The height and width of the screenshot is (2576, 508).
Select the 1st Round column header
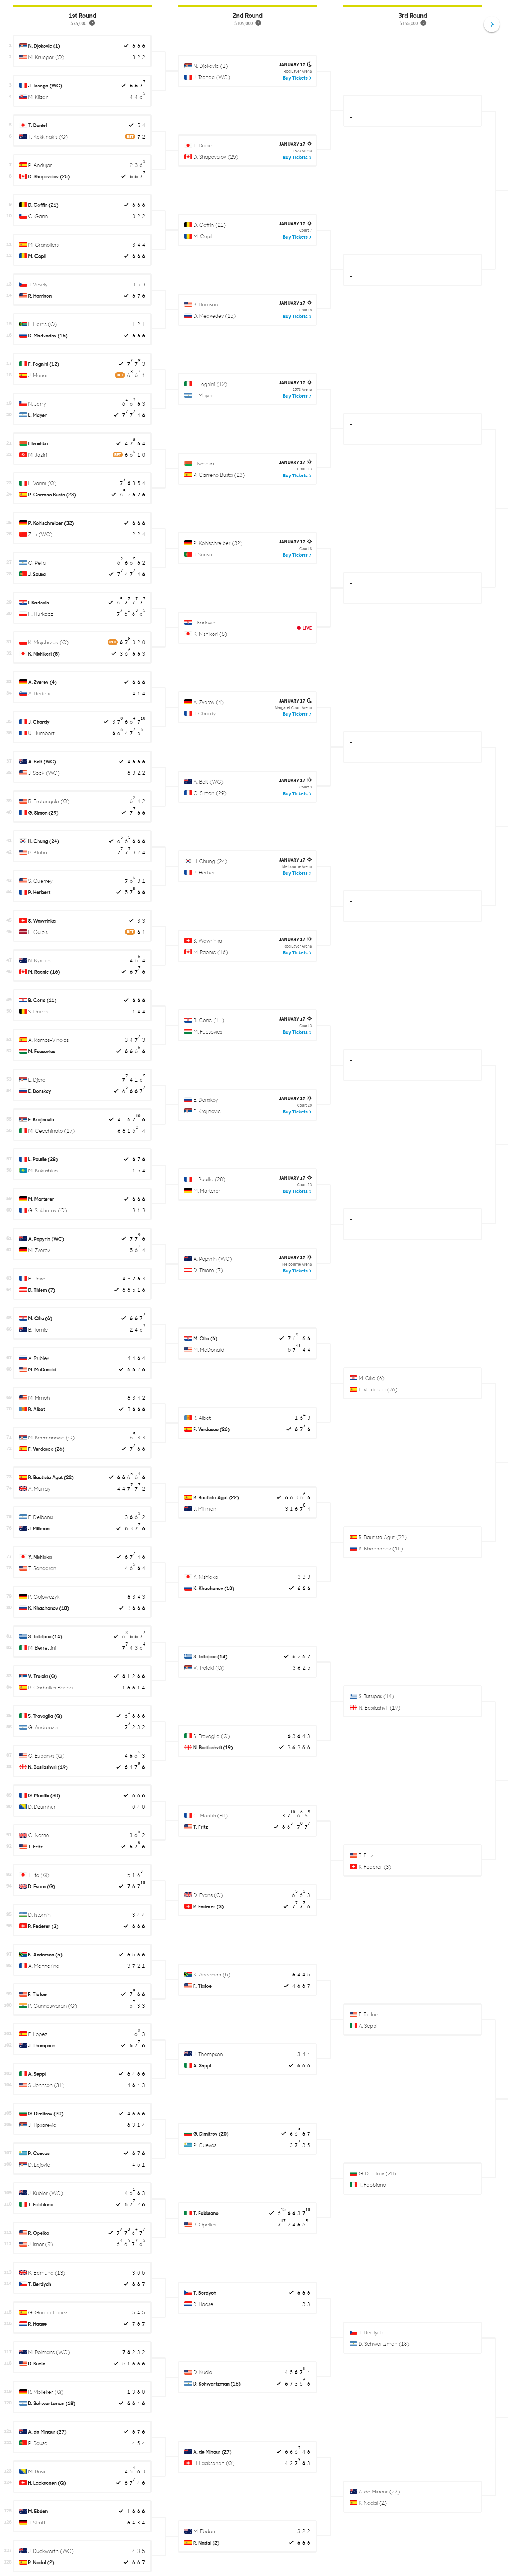pos(82,16)
